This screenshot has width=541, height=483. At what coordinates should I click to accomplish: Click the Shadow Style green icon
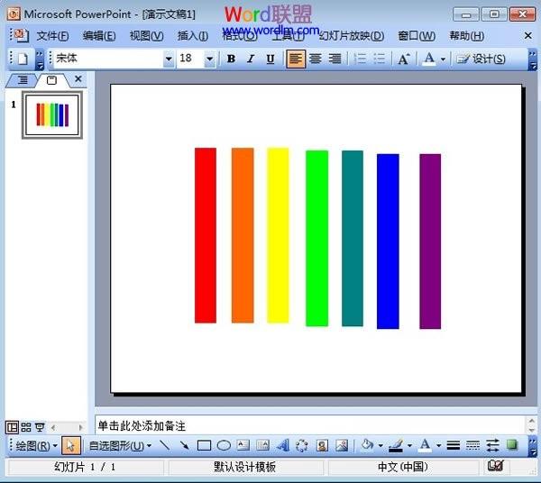click(x=512, y=445)
